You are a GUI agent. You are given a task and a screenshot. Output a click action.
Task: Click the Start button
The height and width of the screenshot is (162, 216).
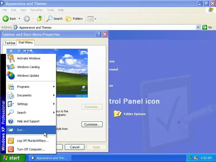pos(13,158)
